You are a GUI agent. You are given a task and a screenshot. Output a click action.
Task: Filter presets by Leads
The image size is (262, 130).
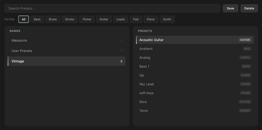tap(121, 19)
